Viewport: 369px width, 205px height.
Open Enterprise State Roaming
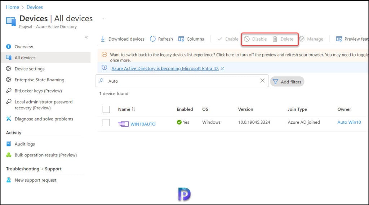point(39,80)
